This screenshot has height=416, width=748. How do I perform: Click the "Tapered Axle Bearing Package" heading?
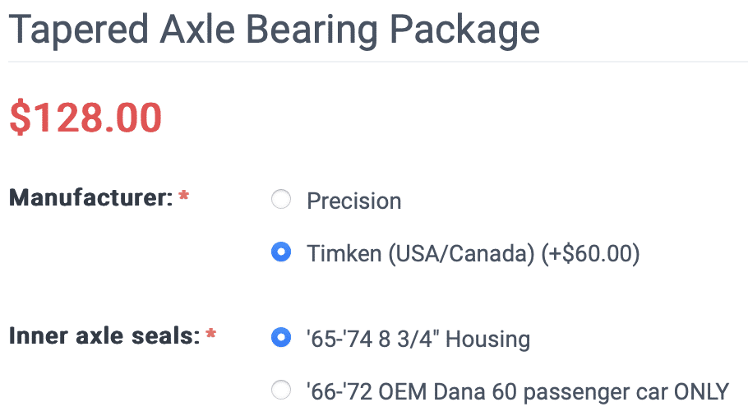274,30
